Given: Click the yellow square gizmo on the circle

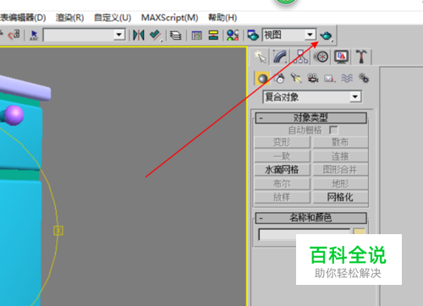Looking at the screenshot, I should 58,231.
